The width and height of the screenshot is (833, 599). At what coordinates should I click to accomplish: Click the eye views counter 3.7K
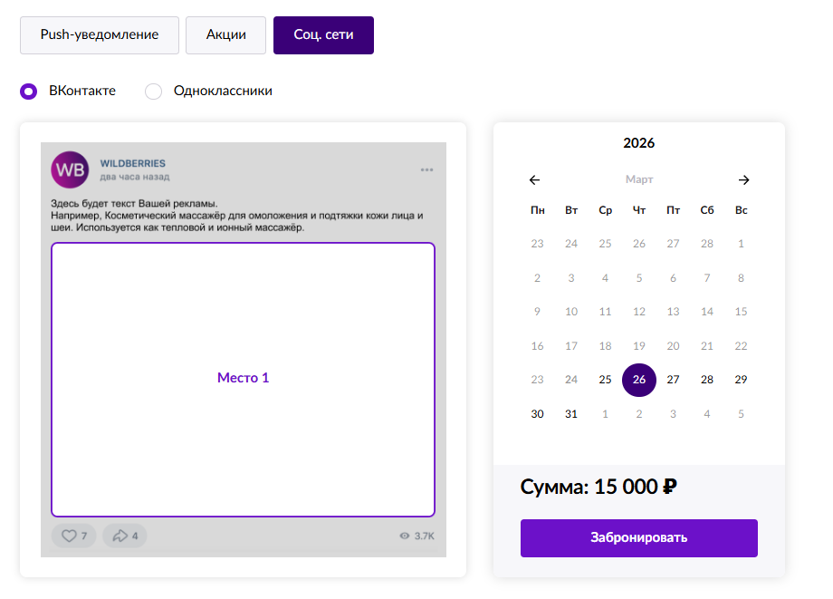[x=416, y=536]
